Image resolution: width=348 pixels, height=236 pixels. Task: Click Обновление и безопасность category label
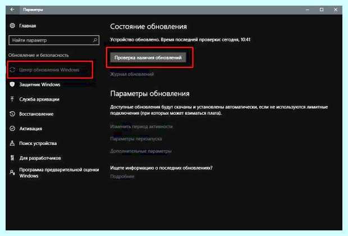click(x=38, y=55)
